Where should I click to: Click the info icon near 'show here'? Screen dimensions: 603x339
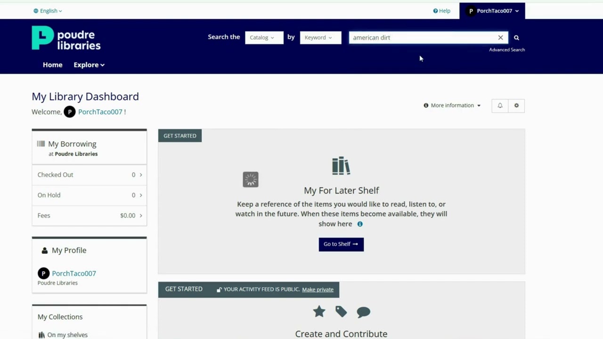coord(360,224)
